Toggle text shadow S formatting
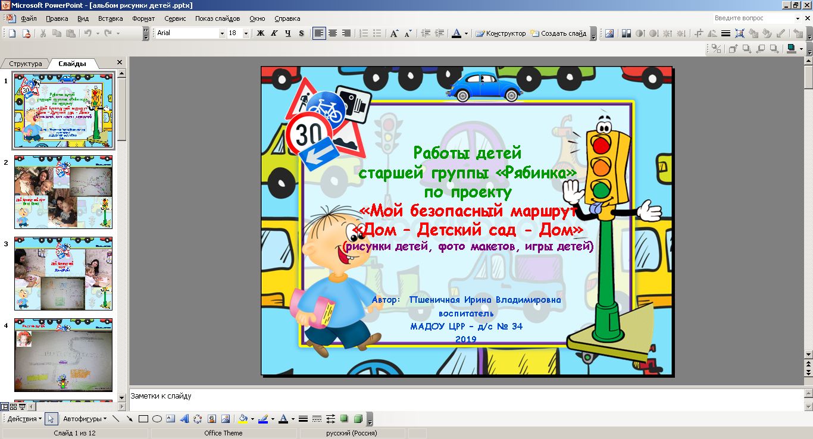This screenshot has height=439, width=813. click(301, 33)
